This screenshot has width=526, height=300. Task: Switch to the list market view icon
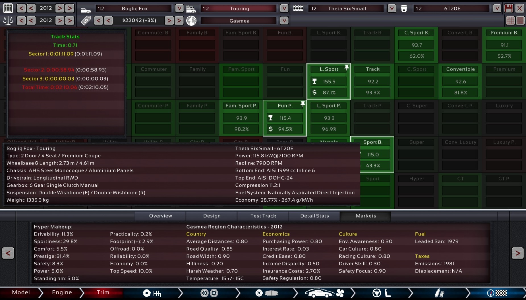tap(520, 20)
